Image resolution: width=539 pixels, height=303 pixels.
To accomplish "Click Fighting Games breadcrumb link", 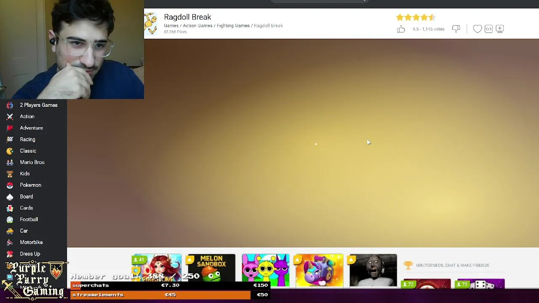I will (x=233, y=26).
